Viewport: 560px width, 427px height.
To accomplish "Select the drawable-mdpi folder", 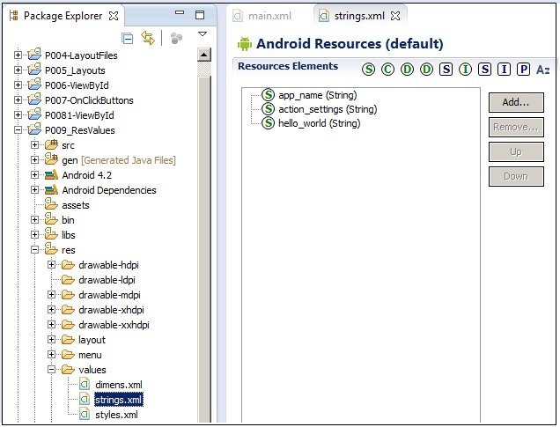I will 109,295.
